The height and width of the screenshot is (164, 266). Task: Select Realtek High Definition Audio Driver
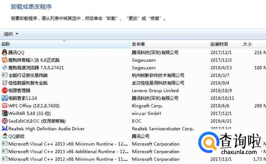[46, 129]
